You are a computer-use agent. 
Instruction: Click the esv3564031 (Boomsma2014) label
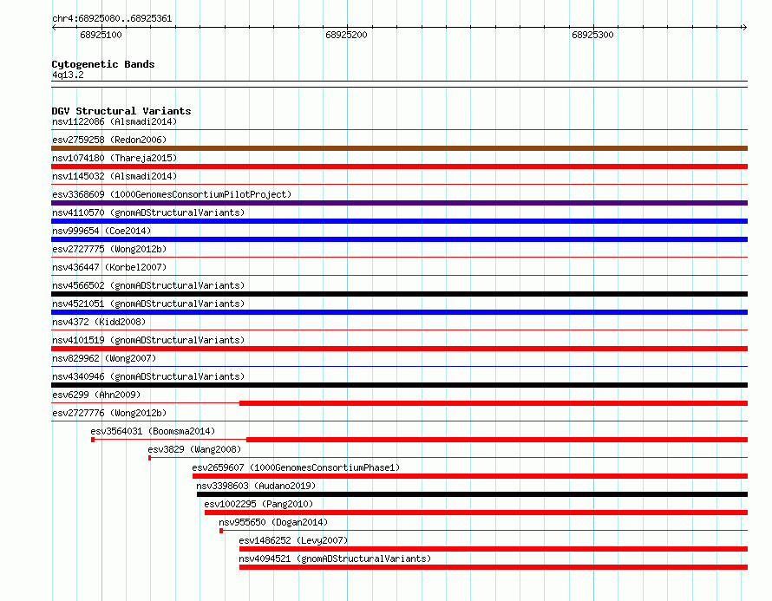click(x=153, y=431)
